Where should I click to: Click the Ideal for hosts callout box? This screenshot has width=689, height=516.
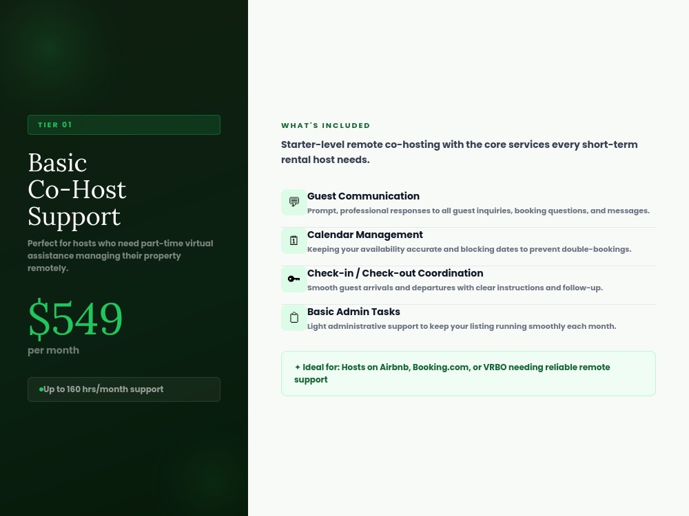[469, 374]
